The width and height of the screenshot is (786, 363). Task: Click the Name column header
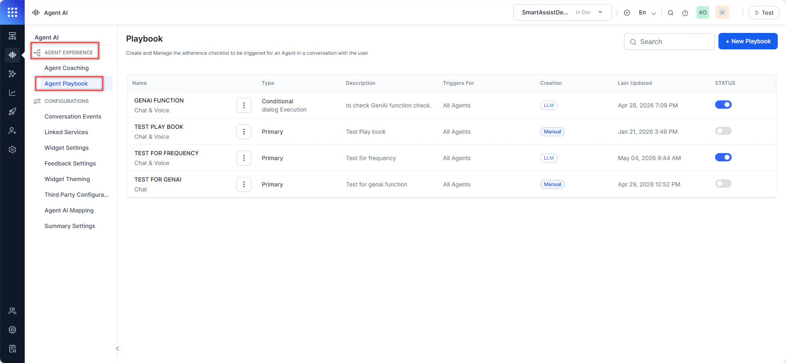pyautogui.click(x=139, y=83)
